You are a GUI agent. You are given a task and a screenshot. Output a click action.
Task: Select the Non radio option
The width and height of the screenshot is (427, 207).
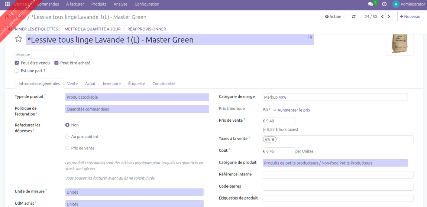point(67,125)
